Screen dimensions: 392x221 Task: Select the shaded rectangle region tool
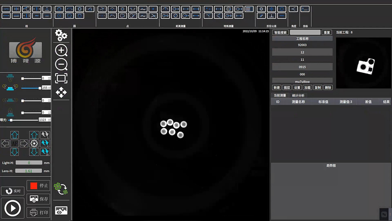[x=249, y=9]
